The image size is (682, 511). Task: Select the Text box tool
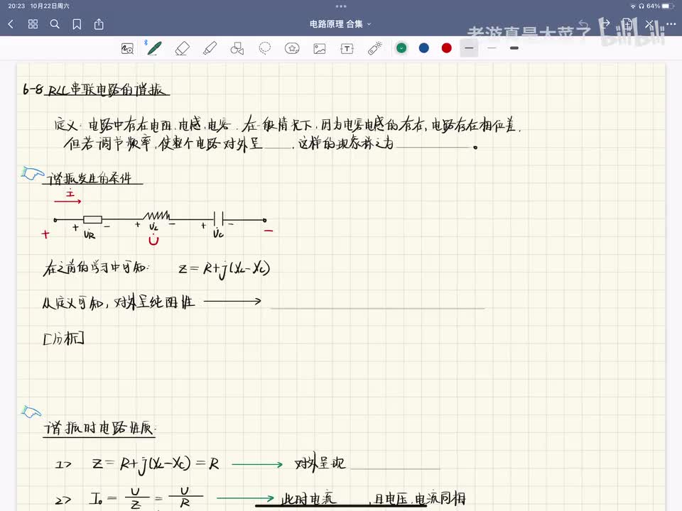[x=347, y=49]
